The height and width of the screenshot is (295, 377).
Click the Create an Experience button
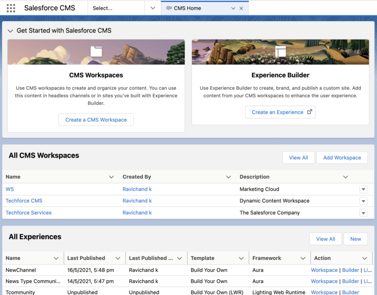coord(276,112)
